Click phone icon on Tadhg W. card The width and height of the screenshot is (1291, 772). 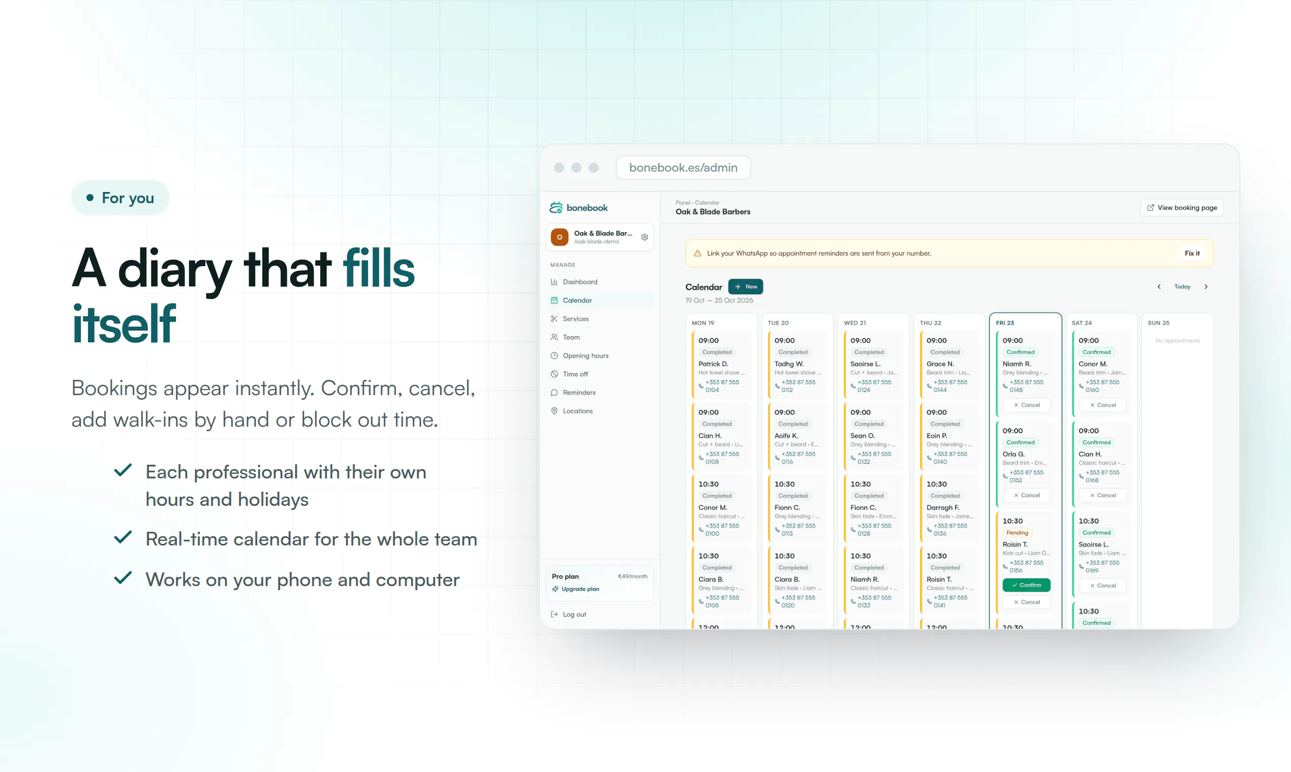click(777, 385)
